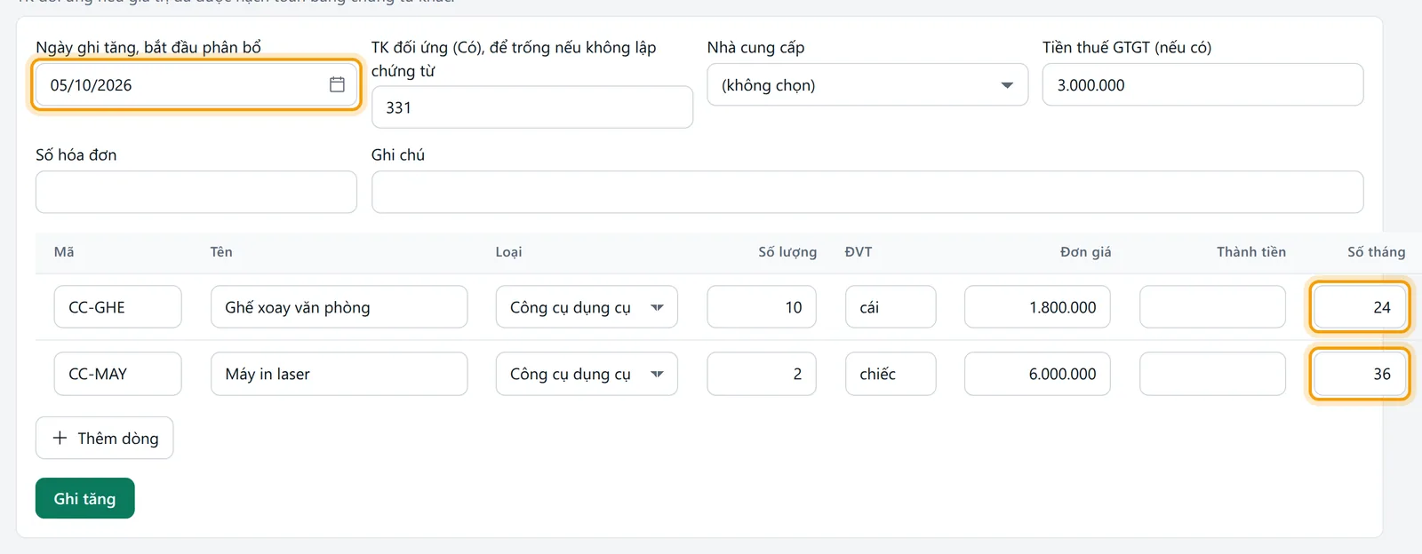Edit the CC-GHE code field
This screenshot has height=554, width=1422.
tap(118, 306)
